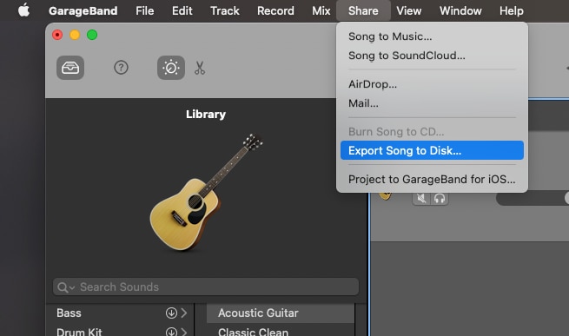Open the Record menu
This screenshot has height=336, width=569.
pos(275,11)
